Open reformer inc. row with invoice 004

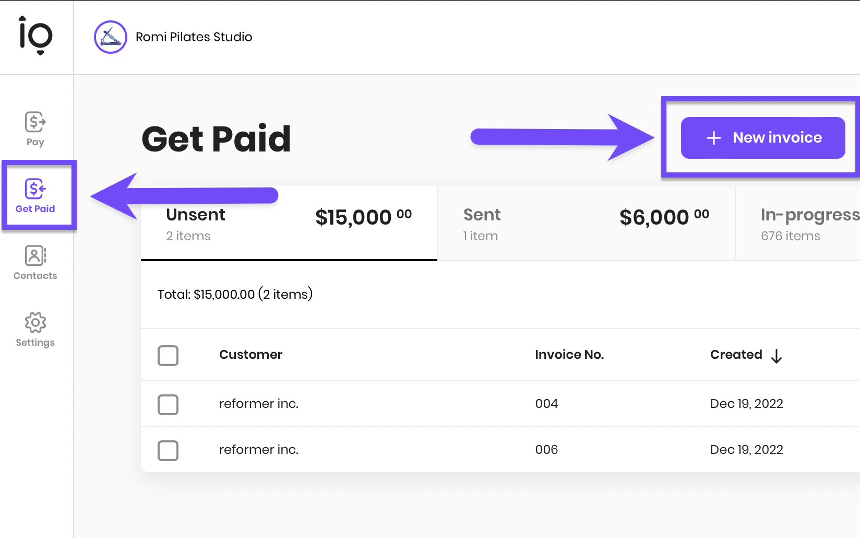pos(500,404)
